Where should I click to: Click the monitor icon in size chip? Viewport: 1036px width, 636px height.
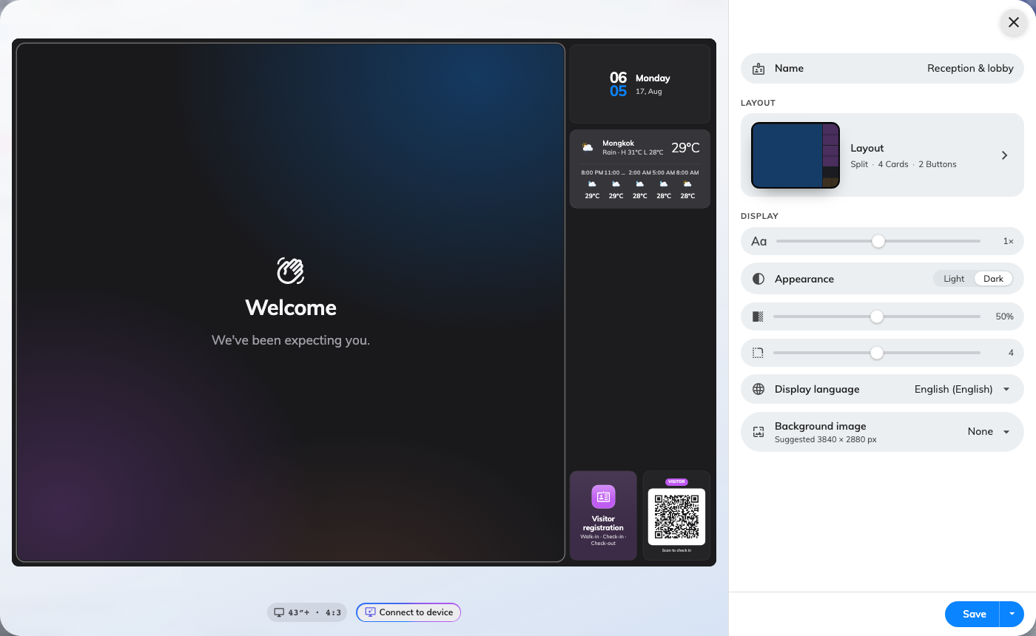click(279, 612)
